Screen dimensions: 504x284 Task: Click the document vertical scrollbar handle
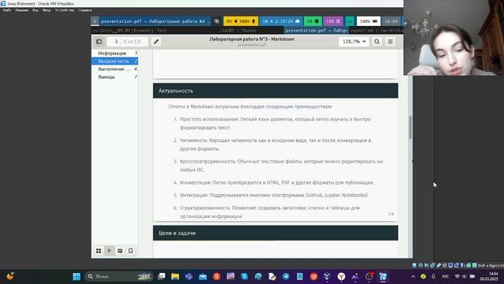[x=410, y=128]
